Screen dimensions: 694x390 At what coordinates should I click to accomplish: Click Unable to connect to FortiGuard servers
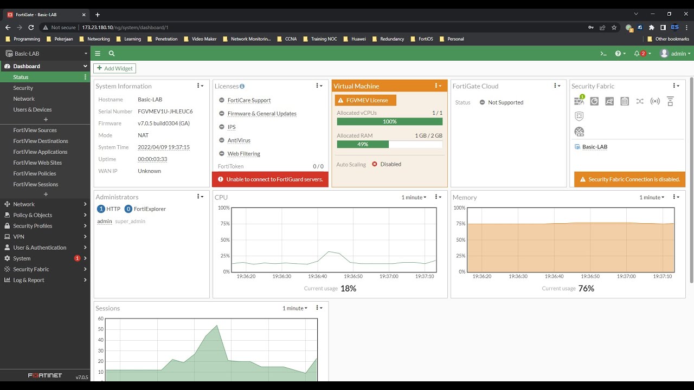[x=270, y=179]
